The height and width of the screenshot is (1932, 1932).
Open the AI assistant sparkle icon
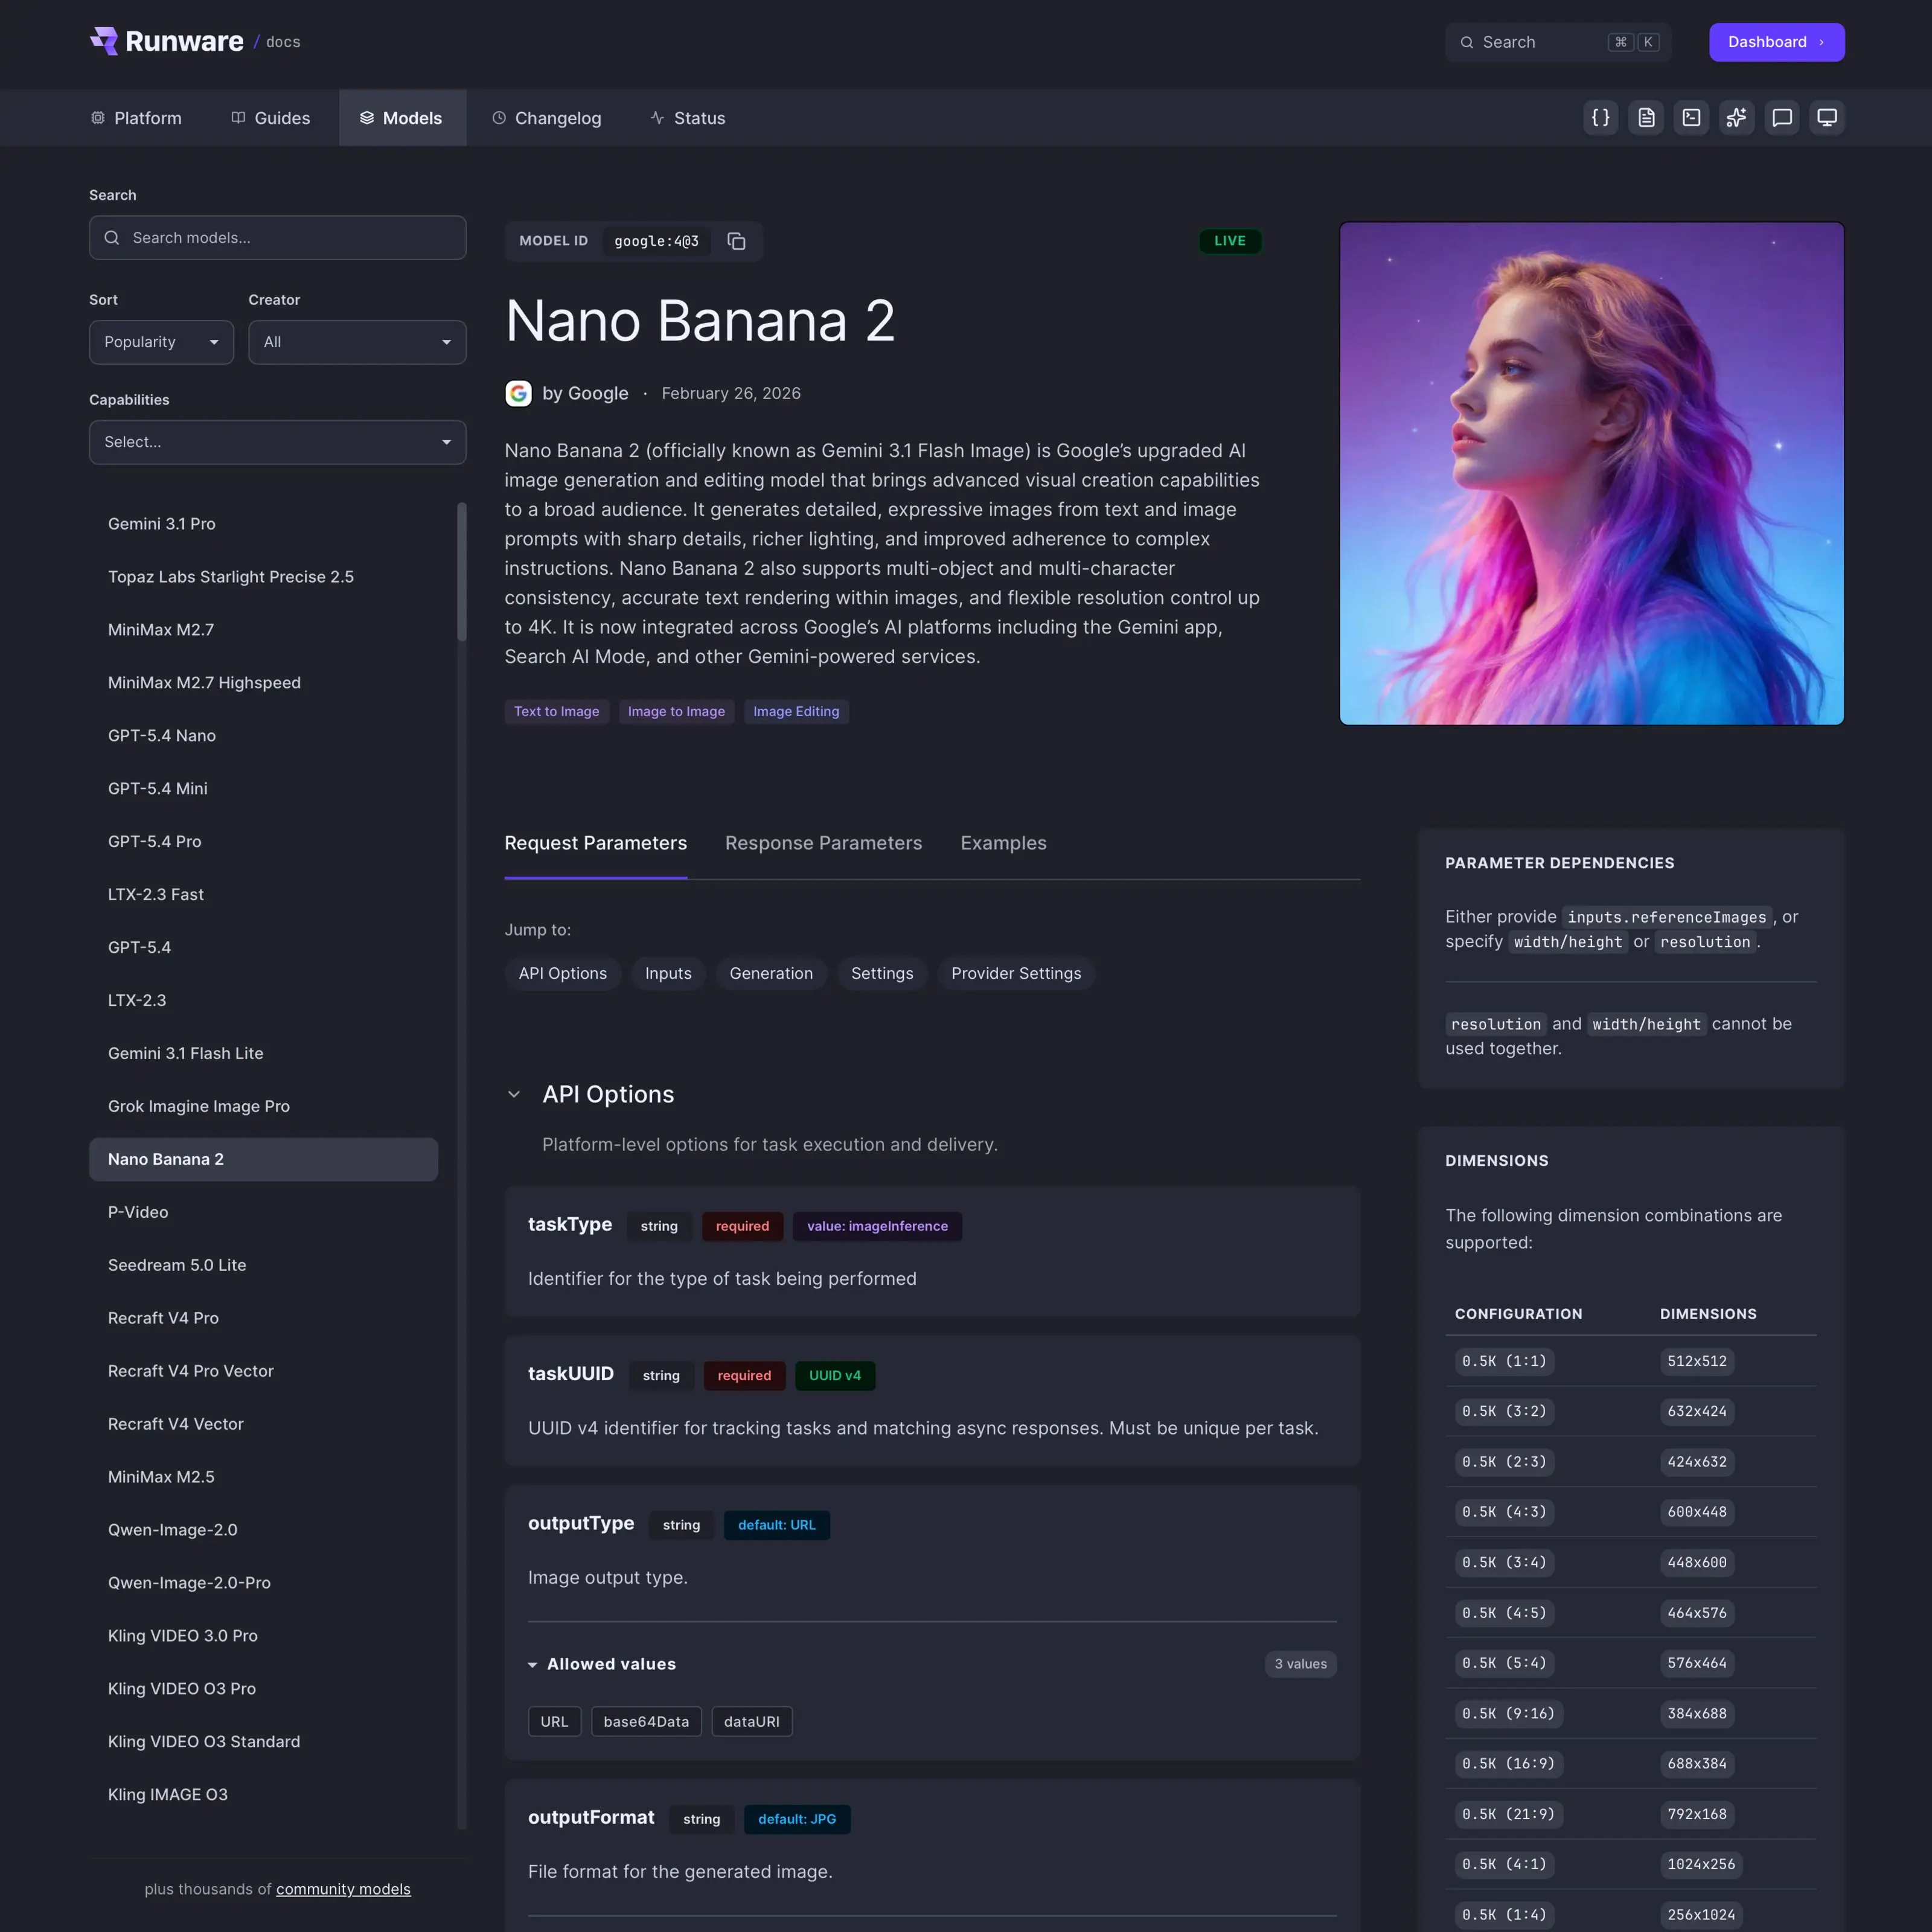1737,117
